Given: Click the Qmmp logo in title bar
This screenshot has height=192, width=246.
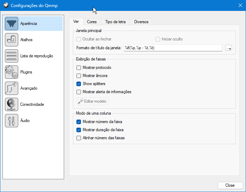Looking at the screenshot, I should coord(6,5).
